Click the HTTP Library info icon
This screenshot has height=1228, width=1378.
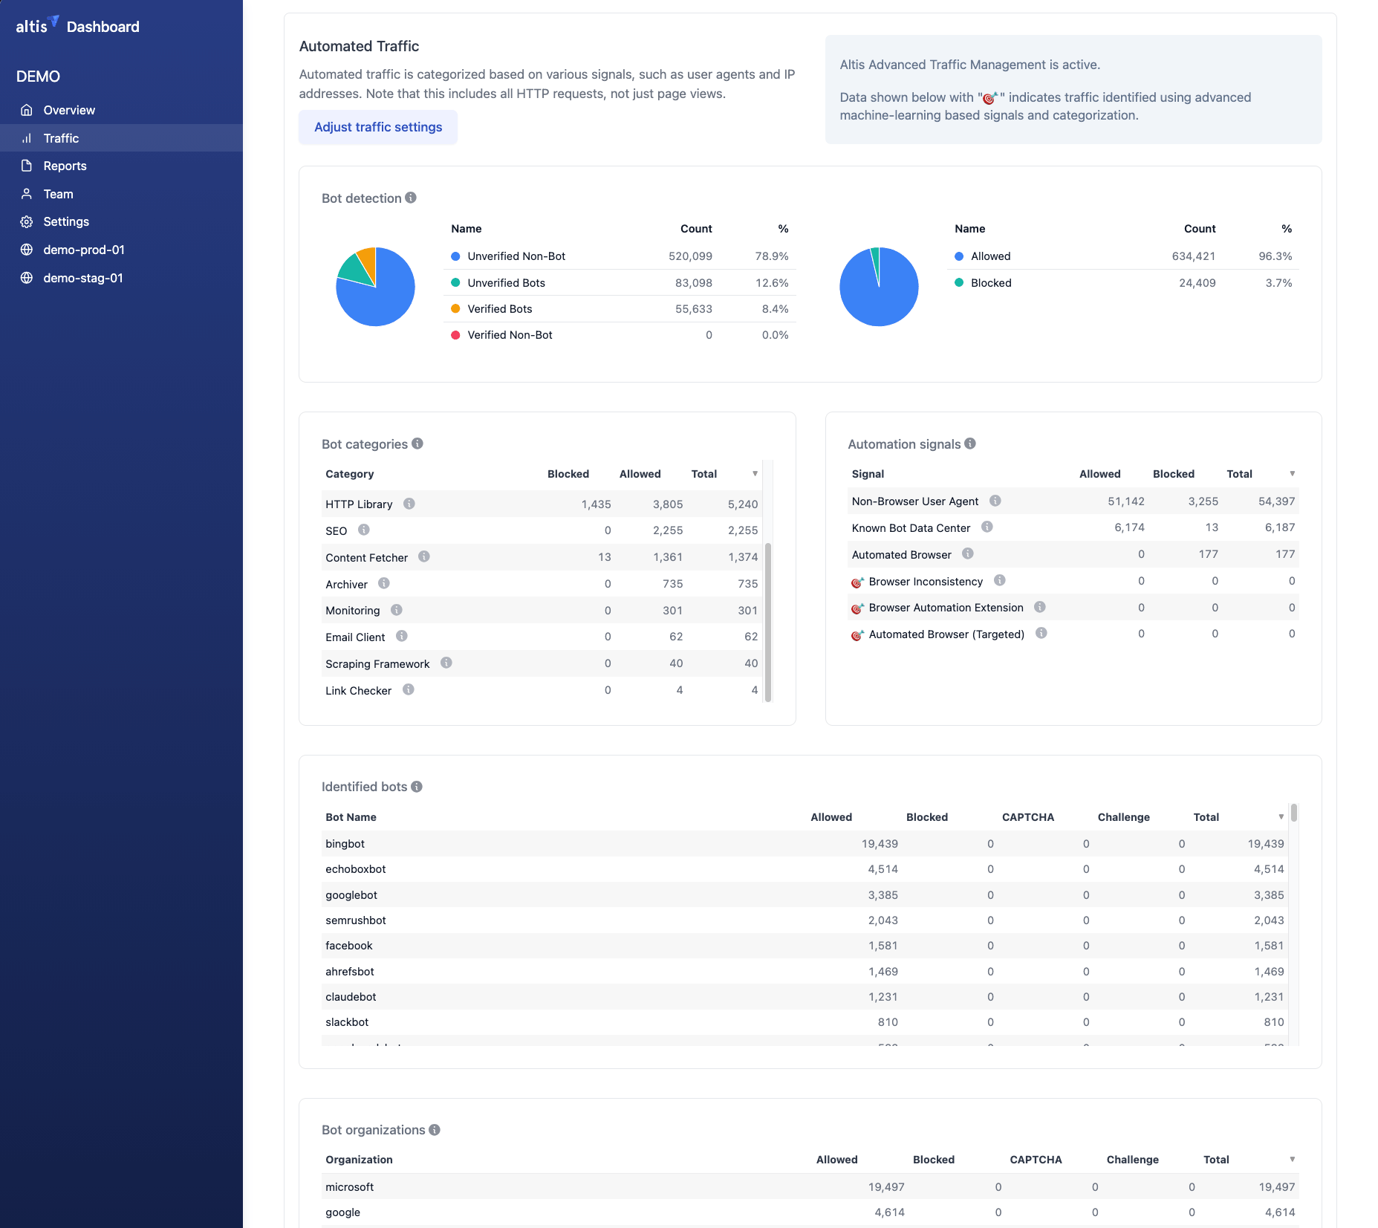click(409, 504)
